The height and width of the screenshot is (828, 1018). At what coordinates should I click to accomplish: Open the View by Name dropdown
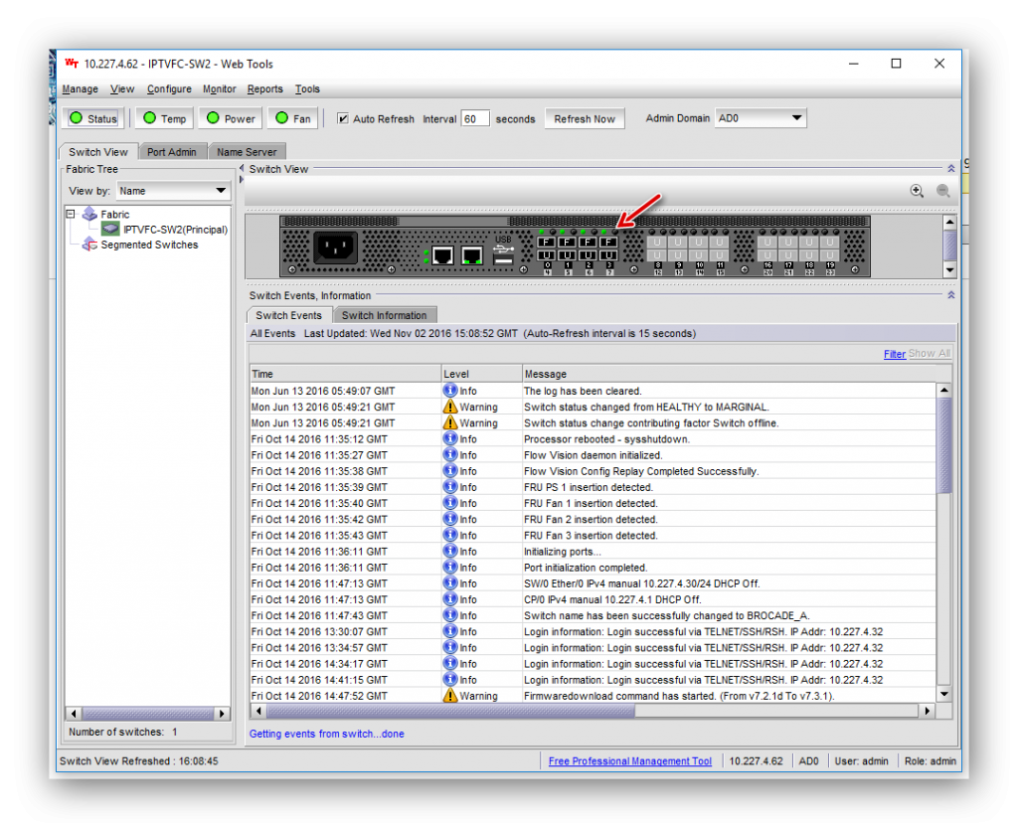pyautogui.click(x=222, y=190)
